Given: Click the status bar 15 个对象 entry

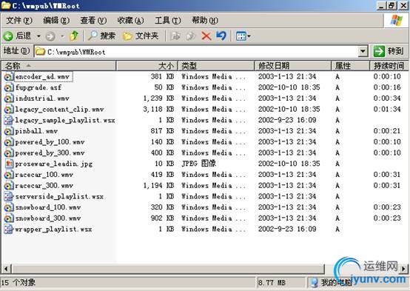Looking at the screenshot, I should coord(19,283).
